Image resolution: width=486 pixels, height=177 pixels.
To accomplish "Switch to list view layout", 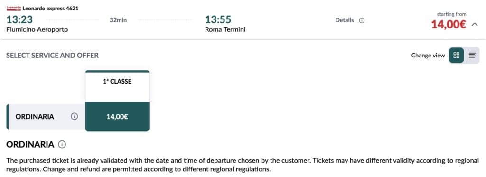I will [472, 56].
